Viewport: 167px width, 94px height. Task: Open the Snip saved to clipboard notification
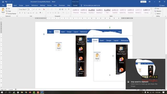pos(146,74)
